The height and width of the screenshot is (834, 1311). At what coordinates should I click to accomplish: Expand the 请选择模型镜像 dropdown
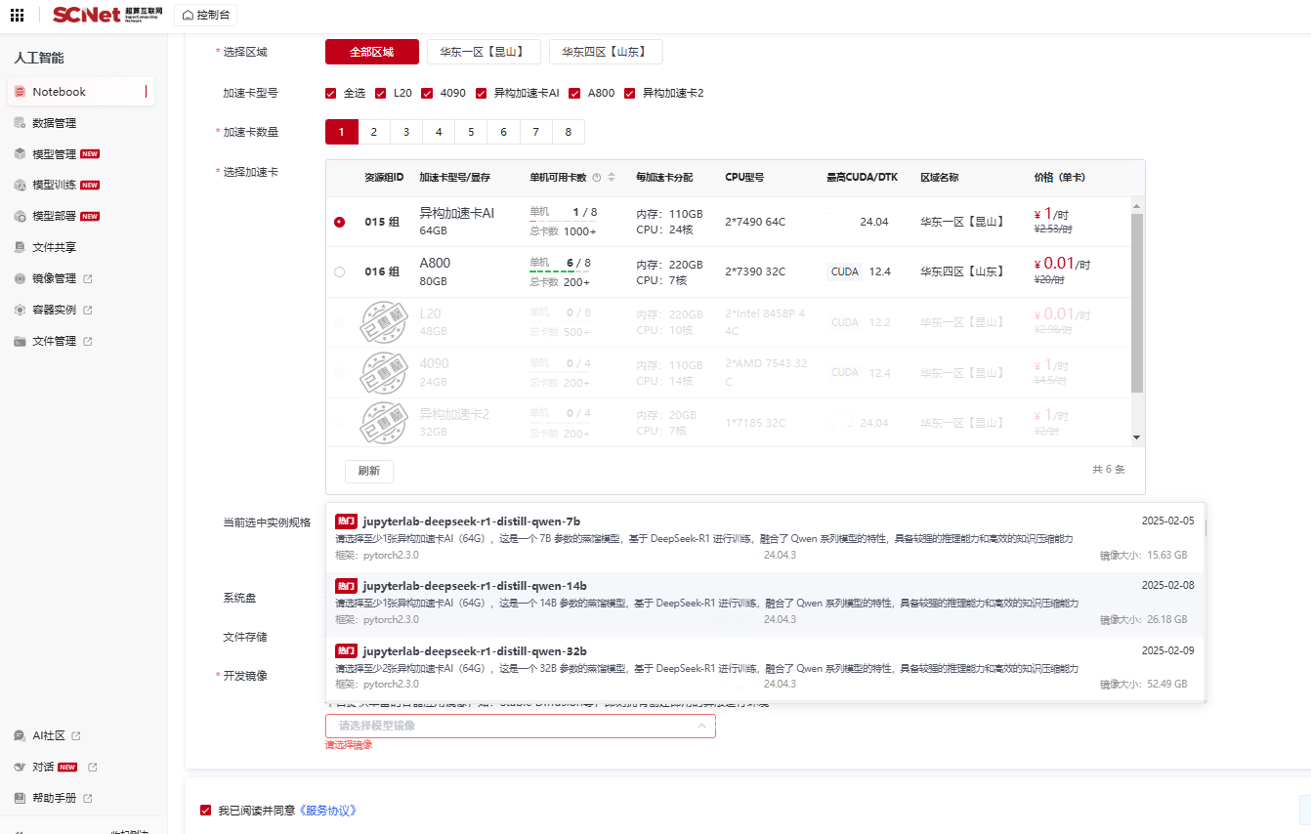click(520, 726)
